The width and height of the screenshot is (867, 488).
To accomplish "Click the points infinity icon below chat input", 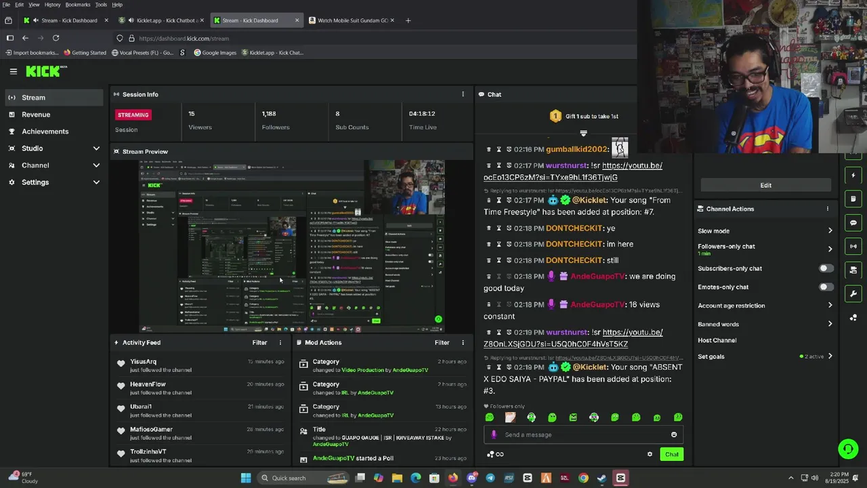I will (x=495, y=455).
